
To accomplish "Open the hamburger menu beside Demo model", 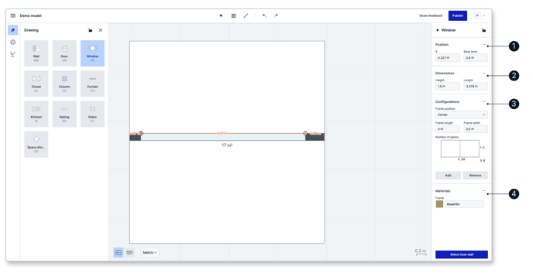I will (x=13, y=15).
